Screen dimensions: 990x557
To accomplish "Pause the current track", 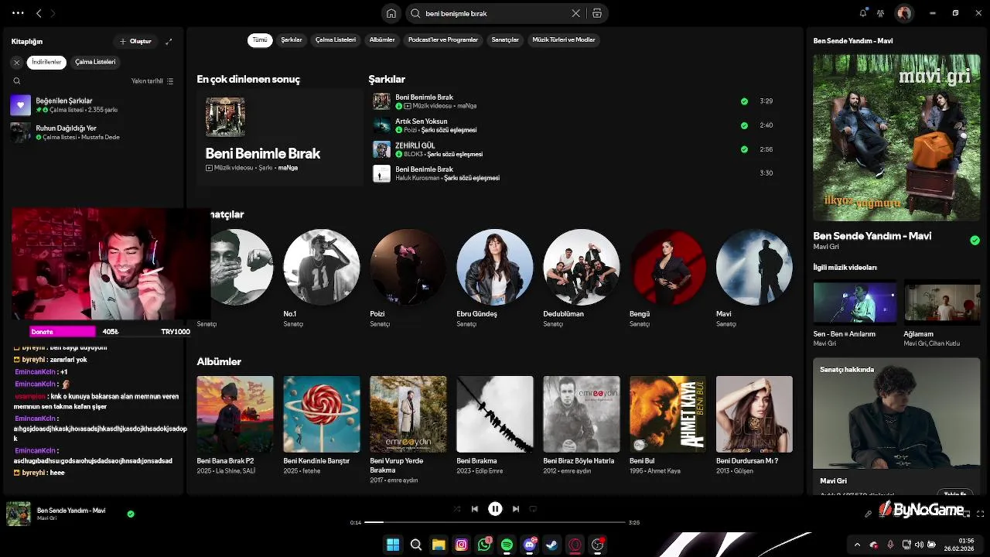I will point(495,509).
